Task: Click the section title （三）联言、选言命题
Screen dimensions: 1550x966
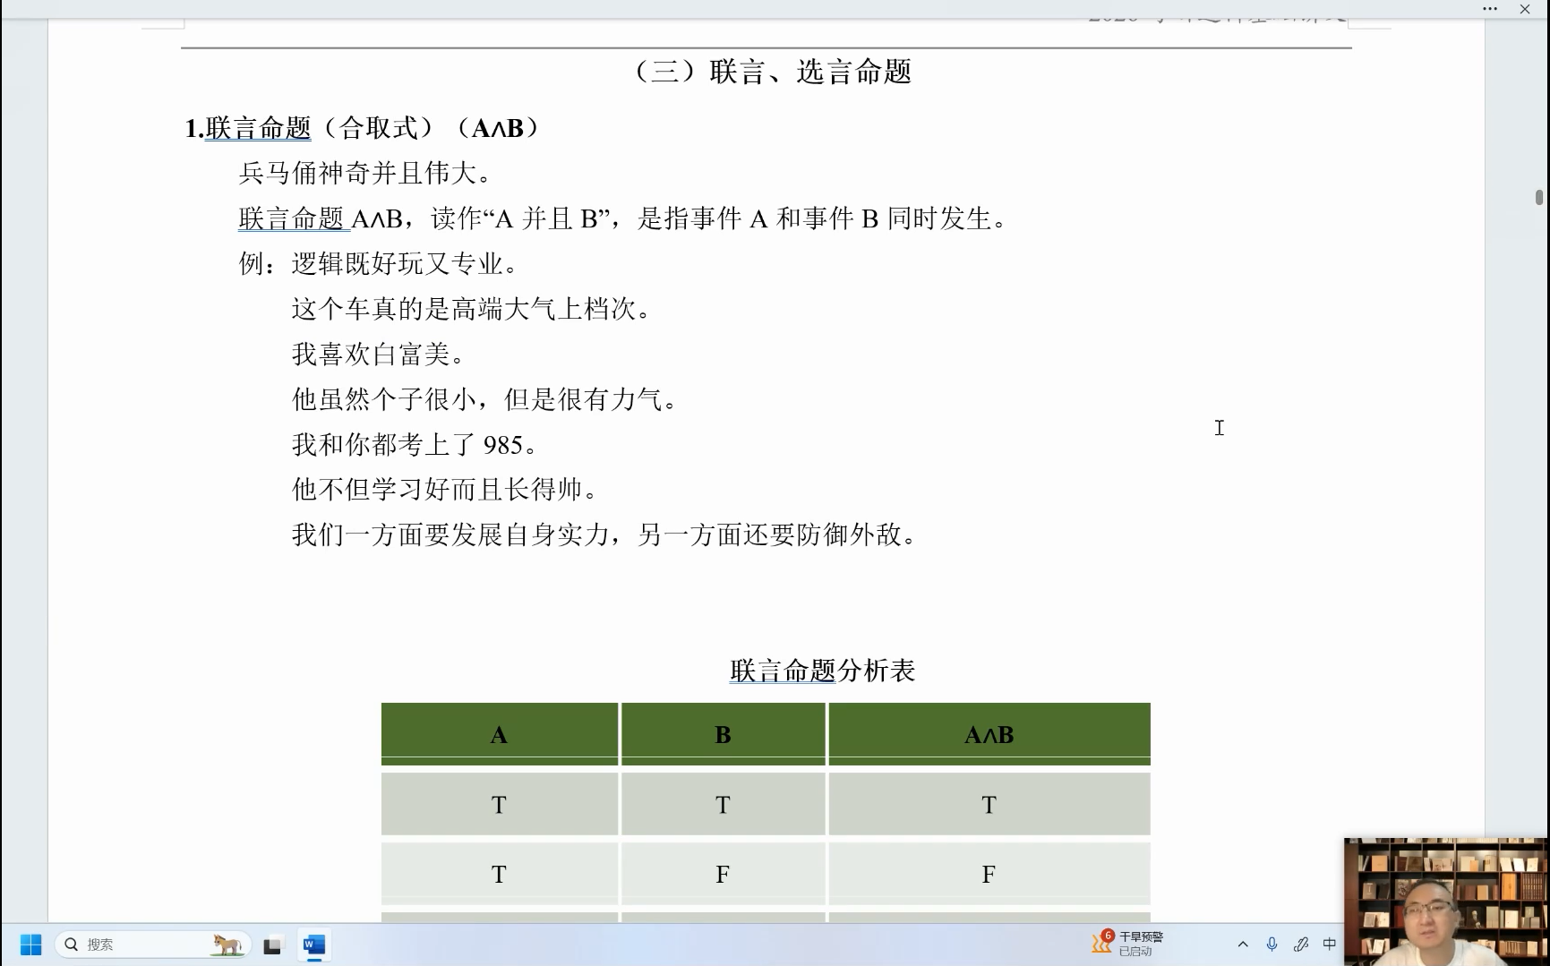Action: tap(772, 73)
